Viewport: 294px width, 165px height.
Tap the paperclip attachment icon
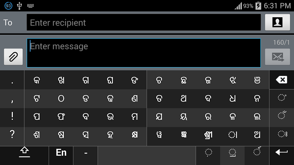coord(13,56)
